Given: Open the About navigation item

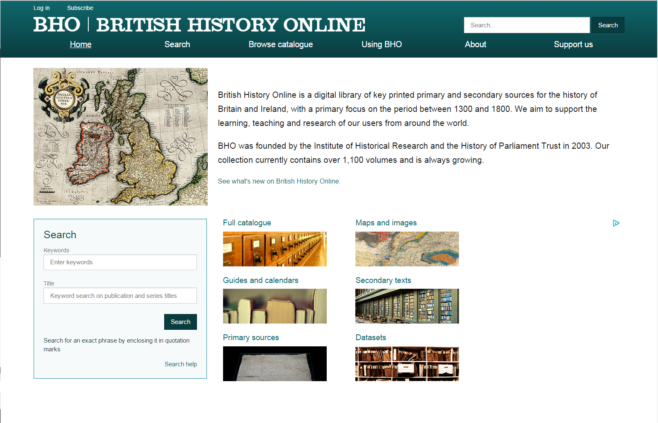Looking at the screenshot, I should (x=475, y=44).
